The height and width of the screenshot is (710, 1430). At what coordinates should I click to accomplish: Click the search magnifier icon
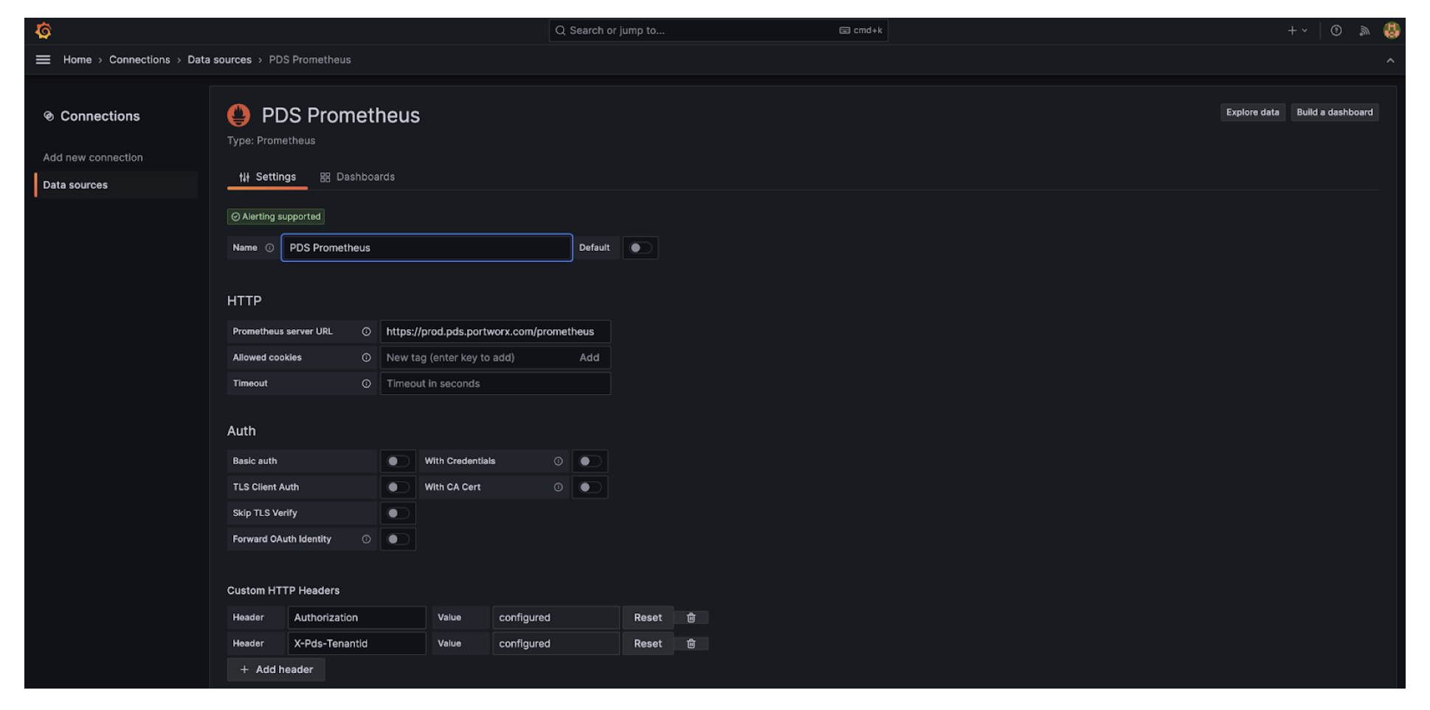tap(561, 30)
